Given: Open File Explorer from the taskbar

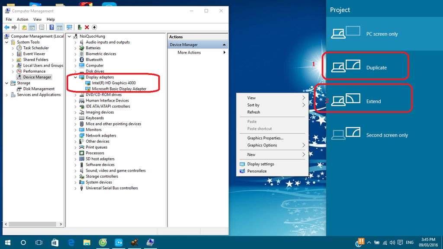Looking at the screenshot, I should point(87,243).
